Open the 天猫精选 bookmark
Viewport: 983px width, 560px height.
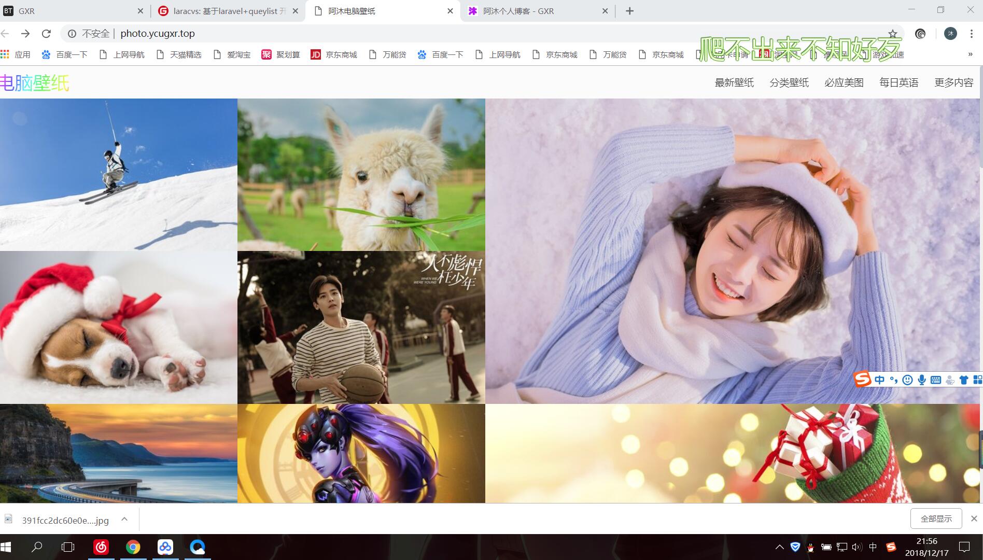pyautogui.click(x=179, y=54)
